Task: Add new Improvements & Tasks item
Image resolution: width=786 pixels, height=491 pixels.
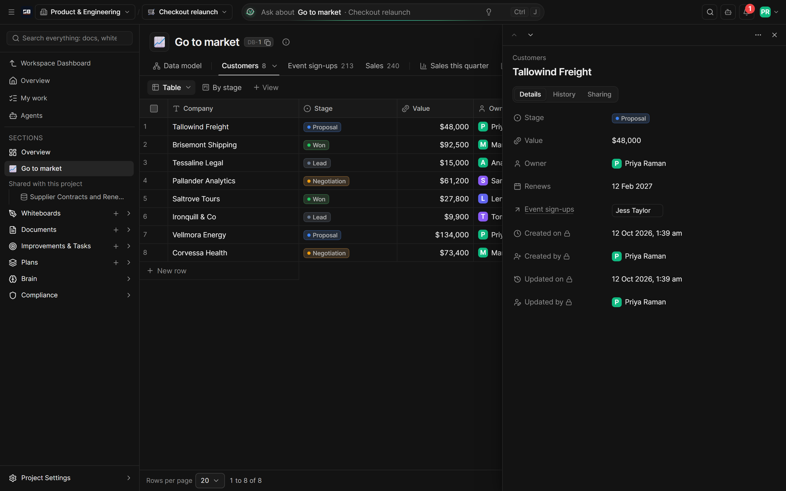Action: [116, 246]
